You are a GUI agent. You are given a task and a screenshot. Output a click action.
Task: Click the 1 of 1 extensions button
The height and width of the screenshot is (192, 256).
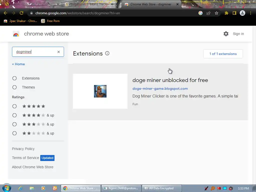(223, 54)
